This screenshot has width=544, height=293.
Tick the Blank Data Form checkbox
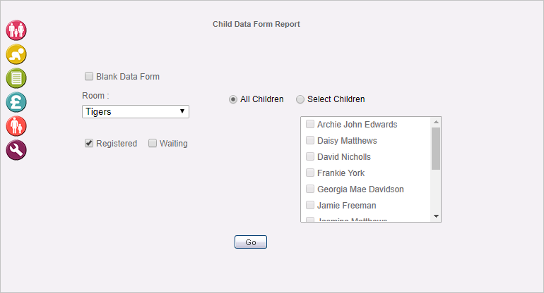click(89, 76)
